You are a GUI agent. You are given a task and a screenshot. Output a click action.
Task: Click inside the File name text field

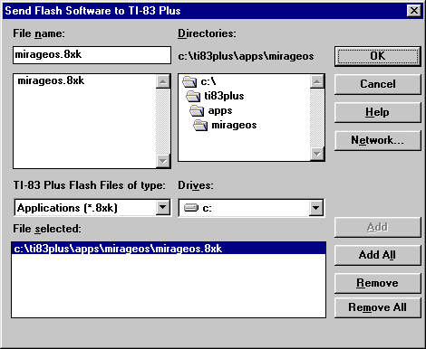[x=92, y=55]
